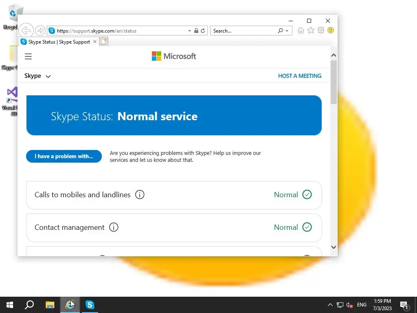Click Calls to mobiles and landlines label
417x313 pixels.
82,195
